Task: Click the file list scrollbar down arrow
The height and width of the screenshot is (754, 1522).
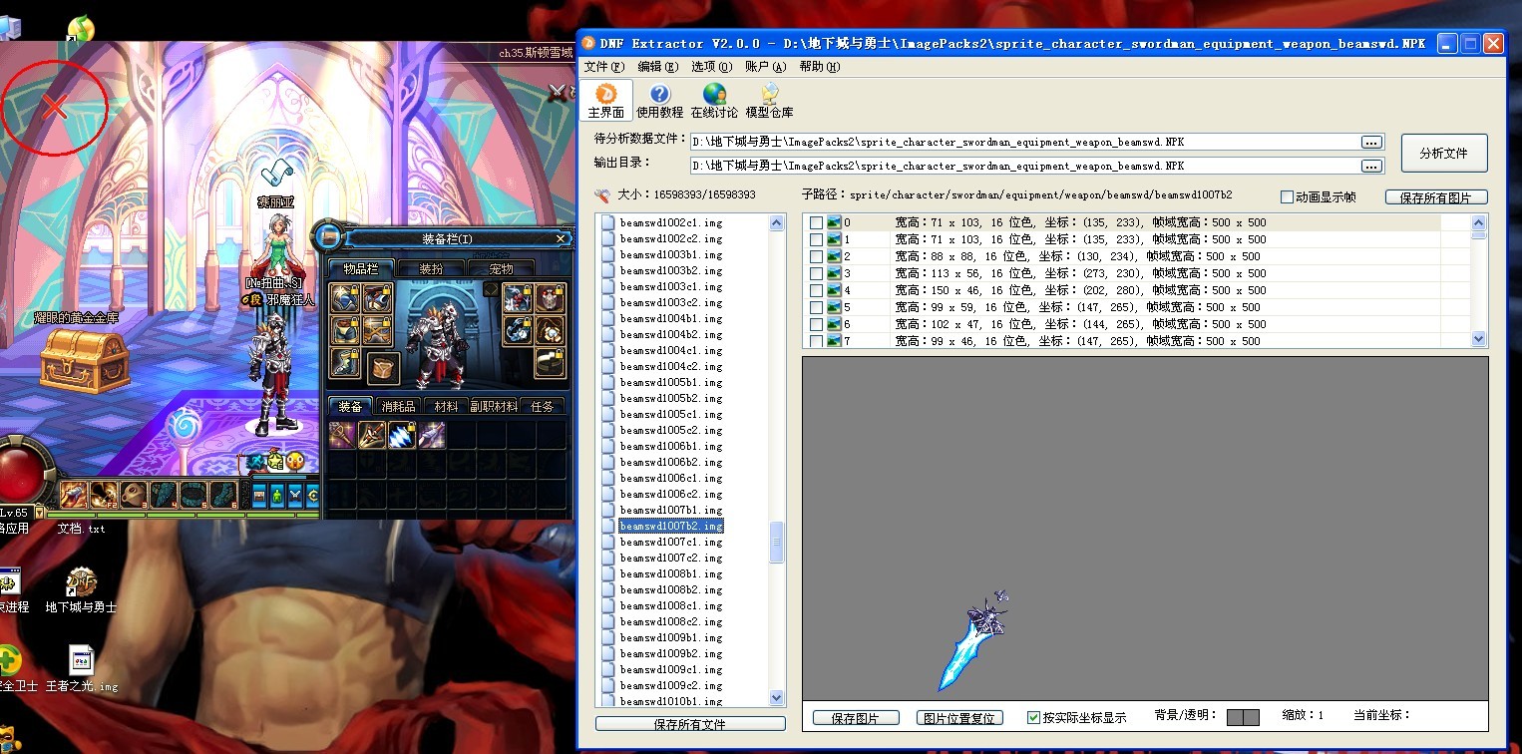Action: coord(777,698)
